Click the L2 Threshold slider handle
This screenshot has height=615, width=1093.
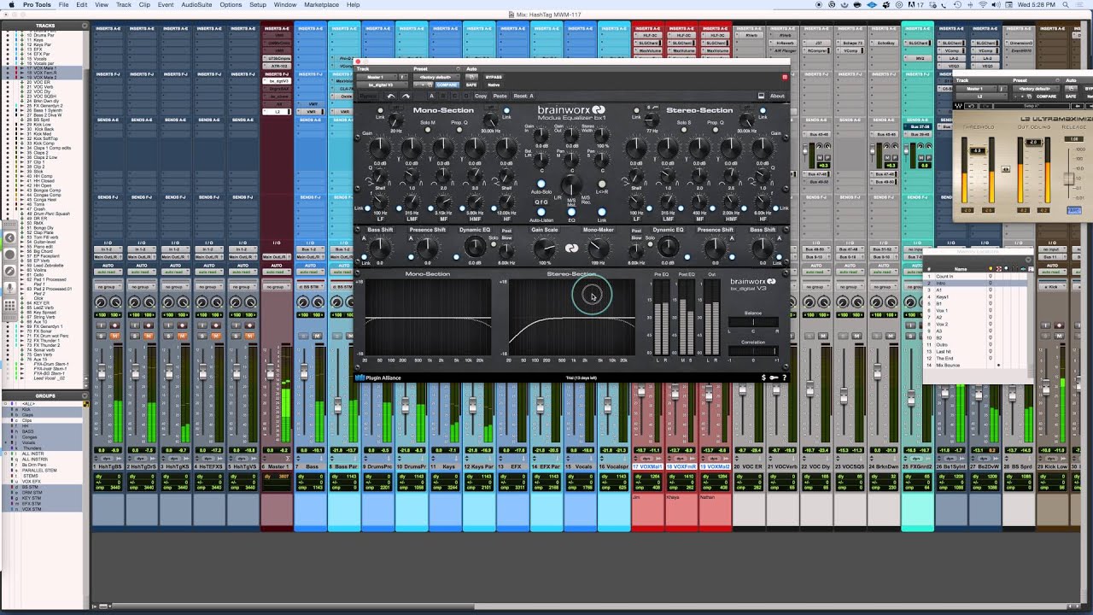tap(978, 150)
